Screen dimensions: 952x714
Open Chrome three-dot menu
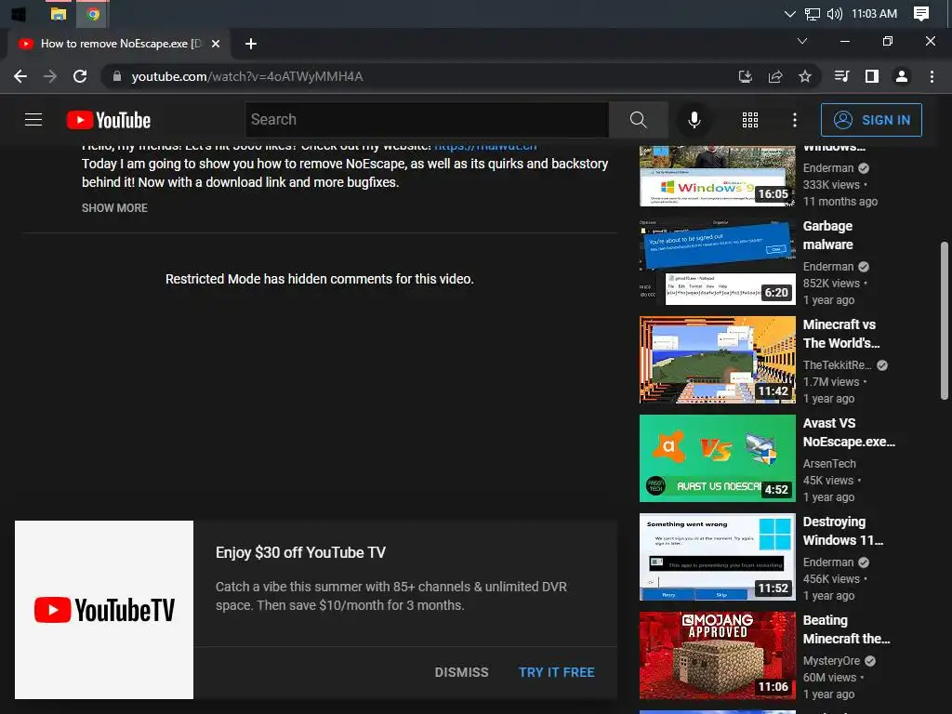click(x=932, y=76)
